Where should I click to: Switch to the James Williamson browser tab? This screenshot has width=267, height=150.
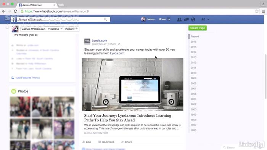point(37,5)
